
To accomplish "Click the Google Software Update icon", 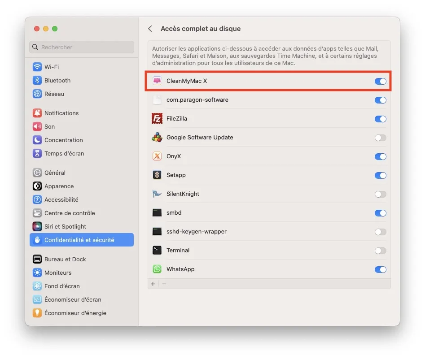I will pyautogui.click(x=157, y=138).
